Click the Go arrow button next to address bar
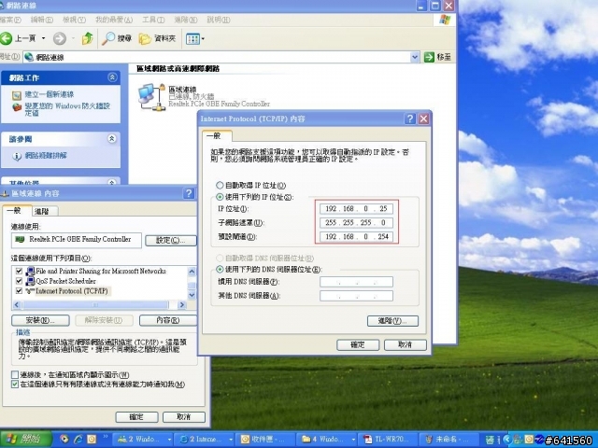This screenshot has width=598, height=448. coord(429,57)
